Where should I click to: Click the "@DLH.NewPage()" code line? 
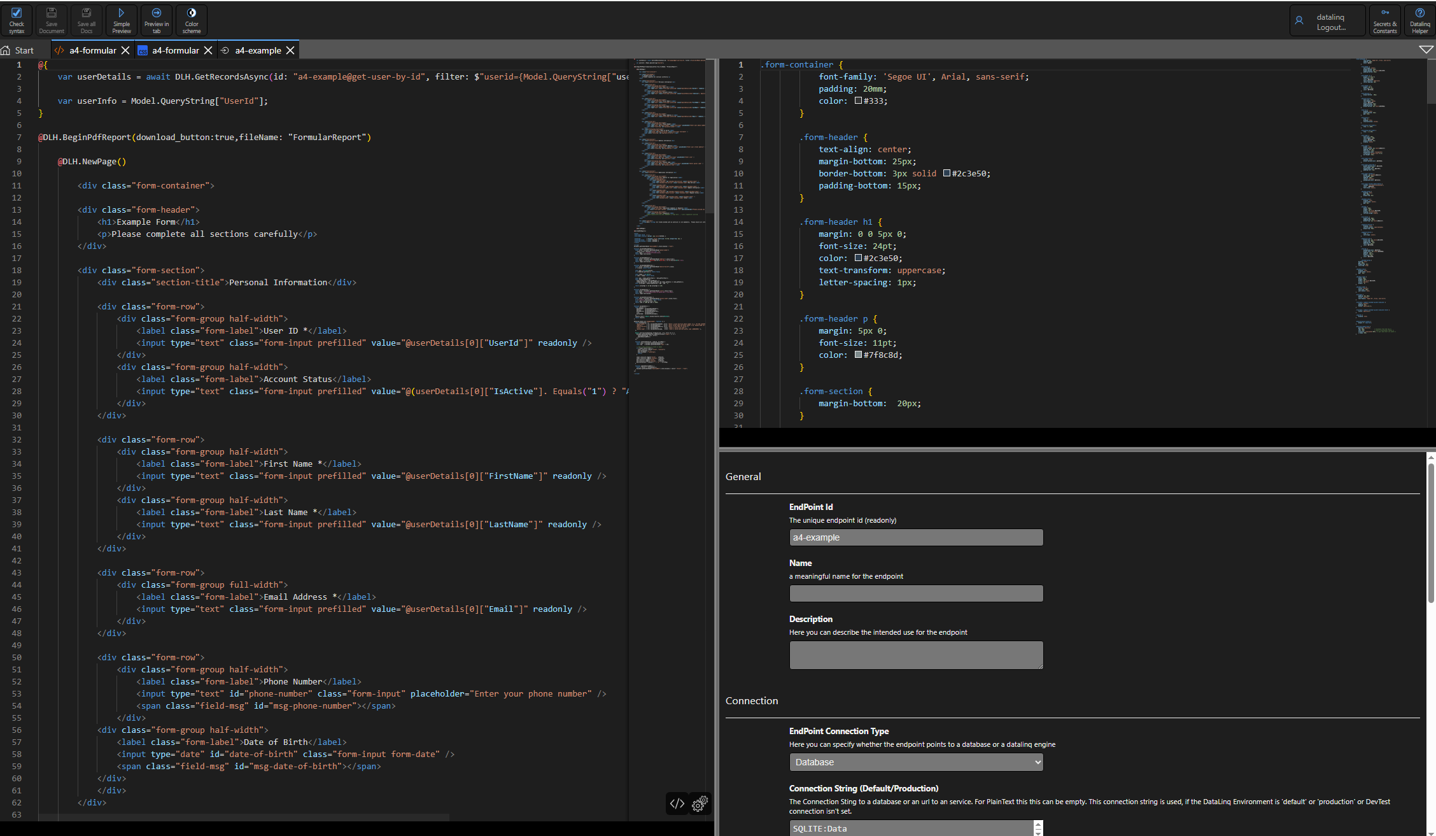pos(92,161)
